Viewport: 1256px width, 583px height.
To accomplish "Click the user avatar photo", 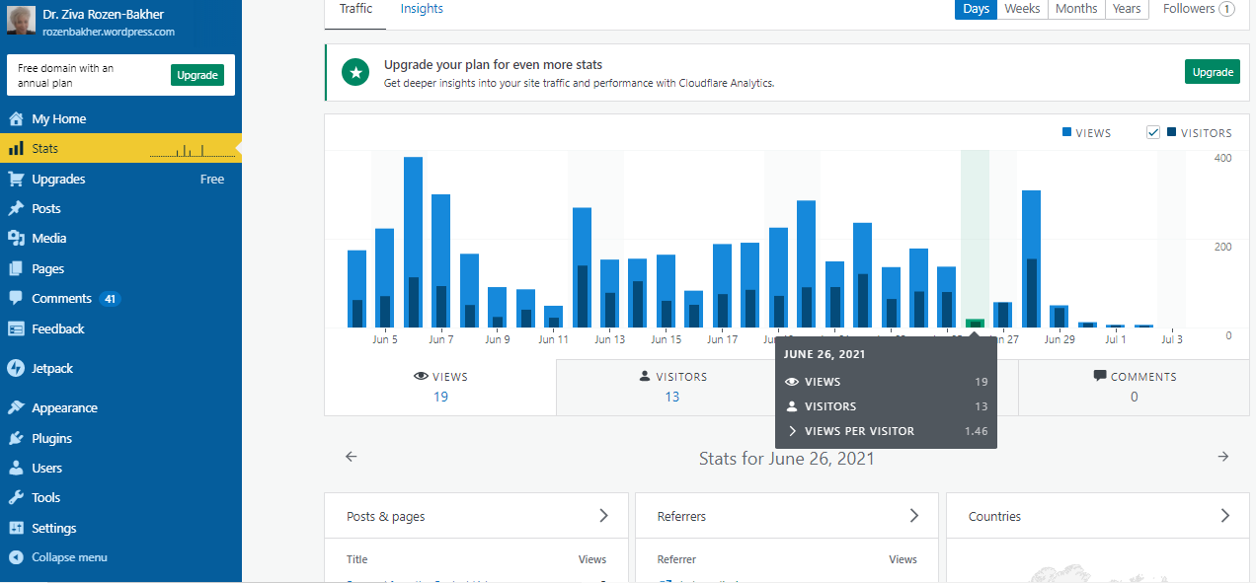I will tap(21, 22).
